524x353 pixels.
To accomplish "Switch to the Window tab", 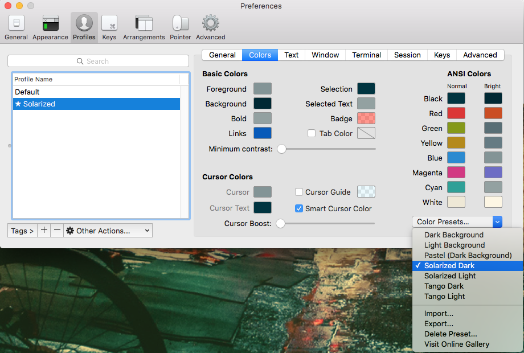I will click(x=325, y=55).
